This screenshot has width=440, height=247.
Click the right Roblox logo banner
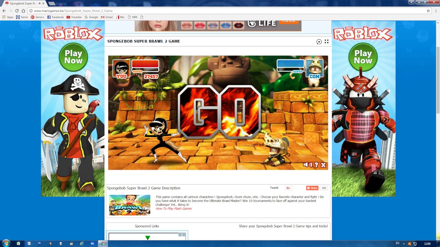click(363, 34)
